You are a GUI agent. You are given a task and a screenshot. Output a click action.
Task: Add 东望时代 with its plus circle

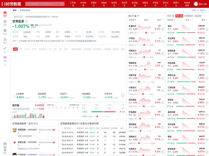click(x=163, y=29)
